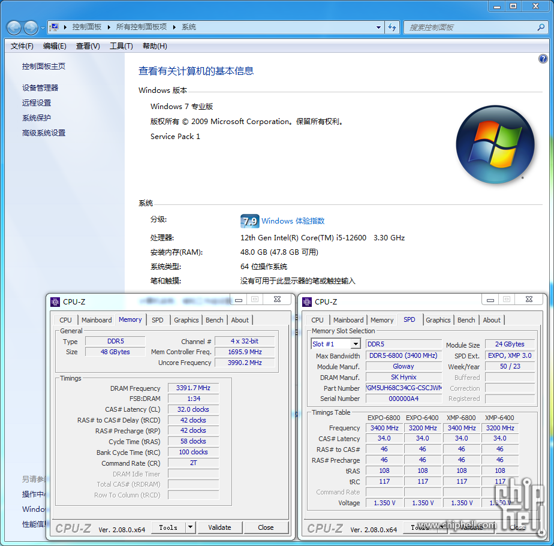The width and height of the screenshot is (554, 546).
Task: Click the Uncore Frequency 3990.2 MHz value
Action: tap(245, 363)
